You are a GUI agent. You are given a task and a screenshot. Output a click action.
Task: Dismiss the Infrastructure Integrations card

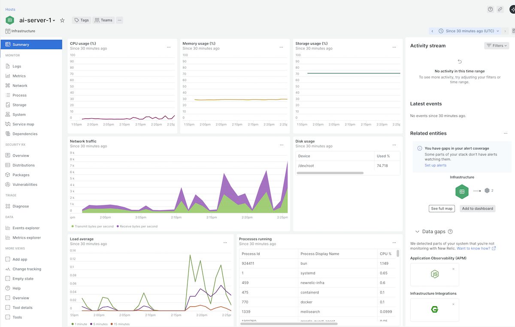[453, 304]
